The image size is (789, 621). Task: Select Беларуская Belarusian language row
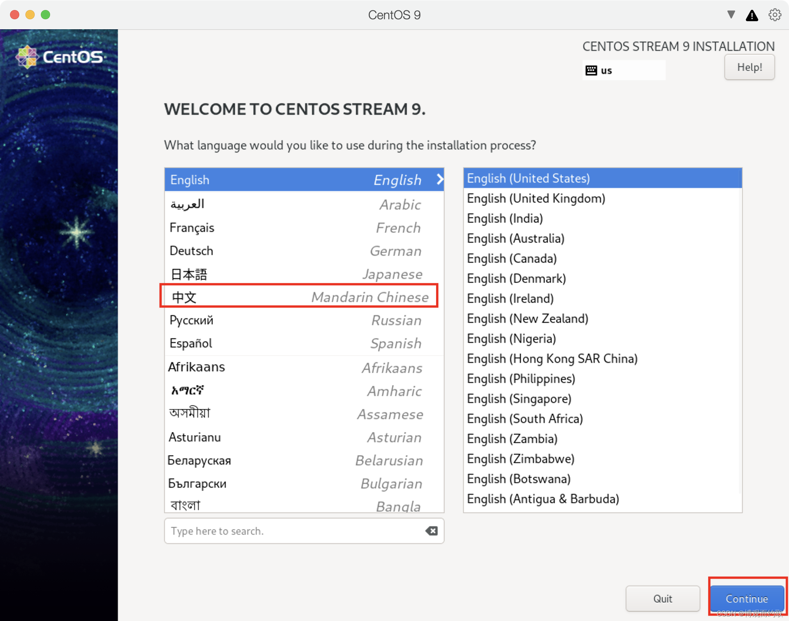pyautogui.click(x=304, y=460)
